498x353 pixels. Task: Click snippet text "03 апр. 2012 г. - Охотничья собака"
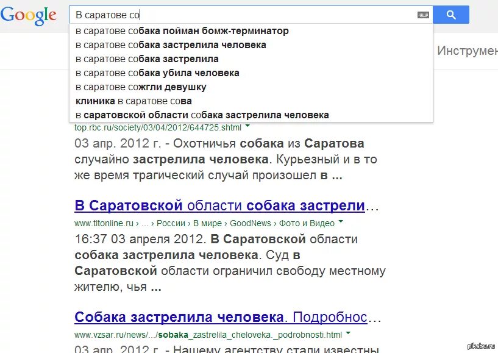tap(179, 143)
